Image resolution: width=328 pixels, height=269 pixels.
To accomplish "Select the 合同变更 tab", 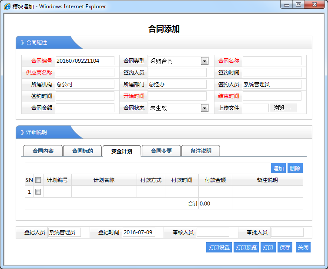I will tap(161, 151).
